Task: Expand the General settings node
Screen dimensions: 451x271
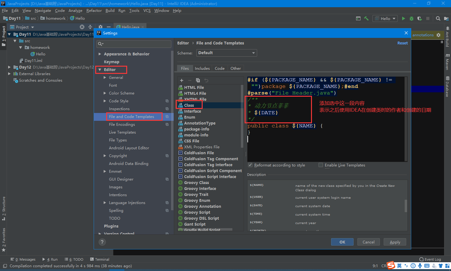Action: tap(105, 77)
